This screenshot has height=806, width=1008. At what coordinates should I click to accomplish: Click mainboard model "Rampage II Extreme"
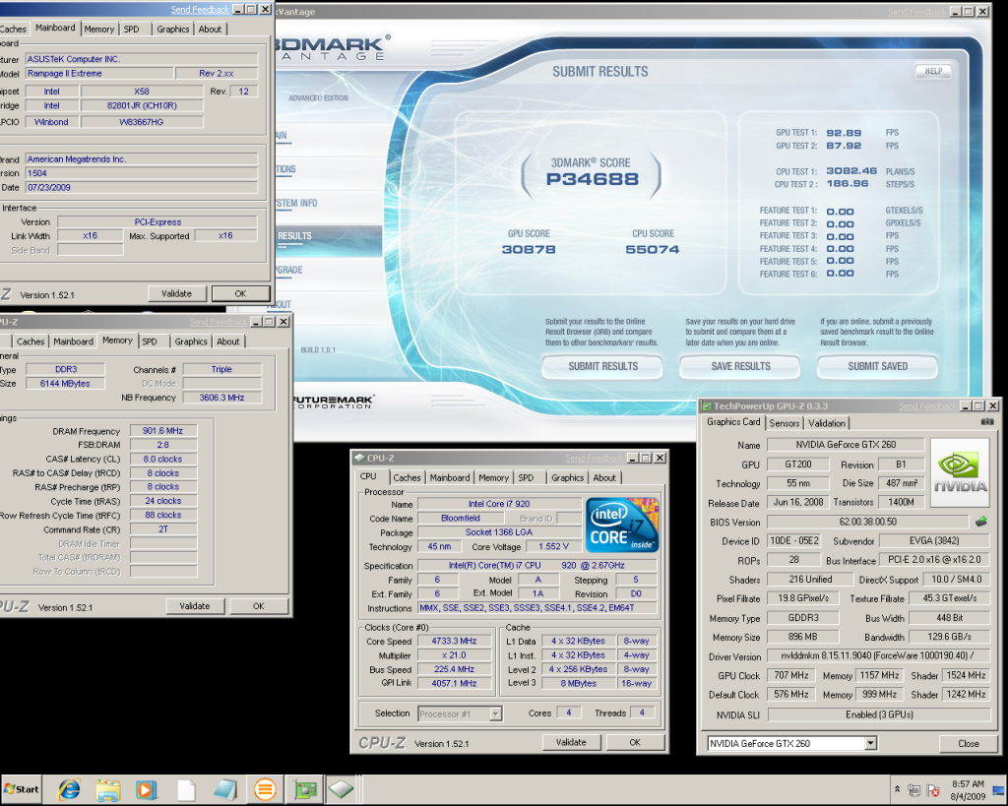pos(99,73)
